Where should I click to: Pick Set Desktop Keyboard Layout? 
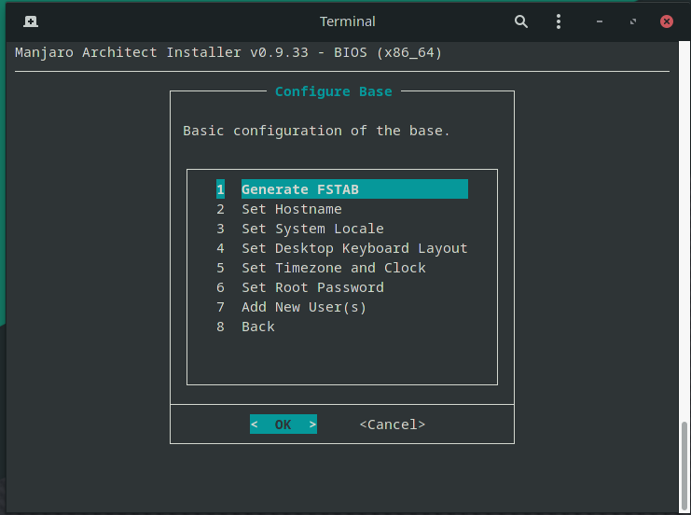pyautogui.click(x=354, y=248)
